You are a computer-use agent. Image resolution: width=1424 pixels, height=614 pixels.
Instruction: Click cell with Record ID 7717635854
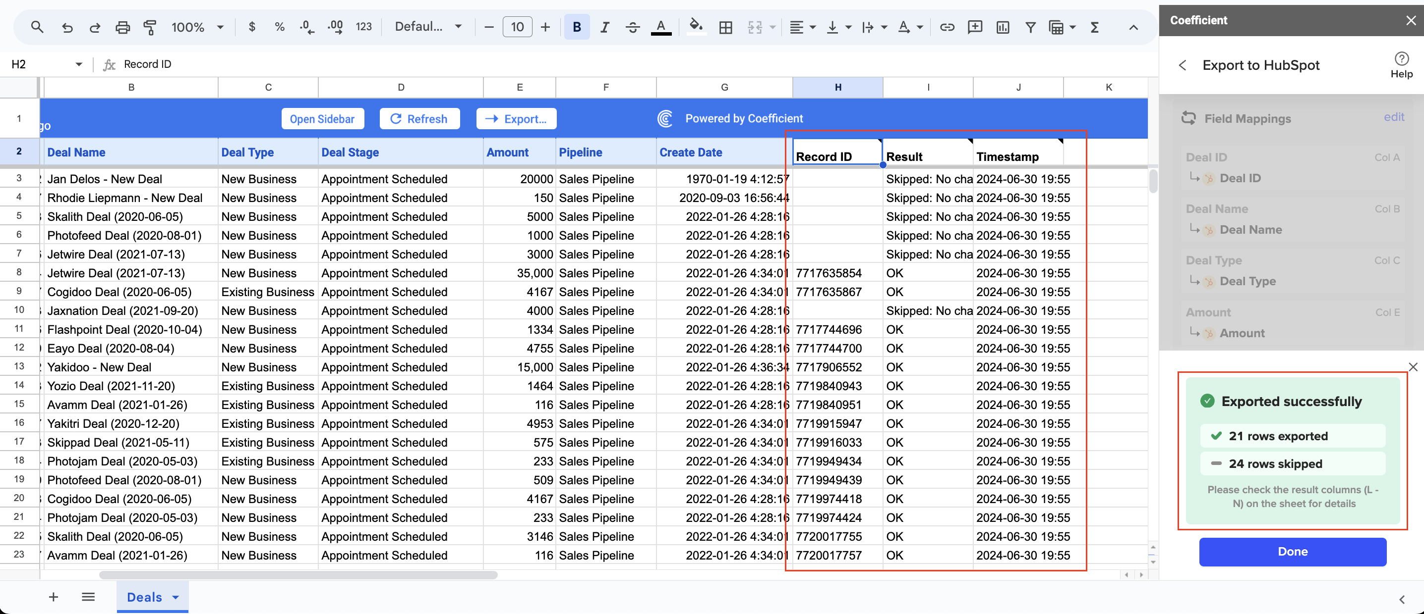tap(837, 273)
